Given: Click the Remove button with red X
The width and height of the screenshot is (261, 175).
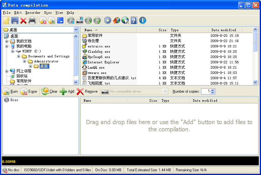Looking at the screenshot, I should click(x=87, y=91).
